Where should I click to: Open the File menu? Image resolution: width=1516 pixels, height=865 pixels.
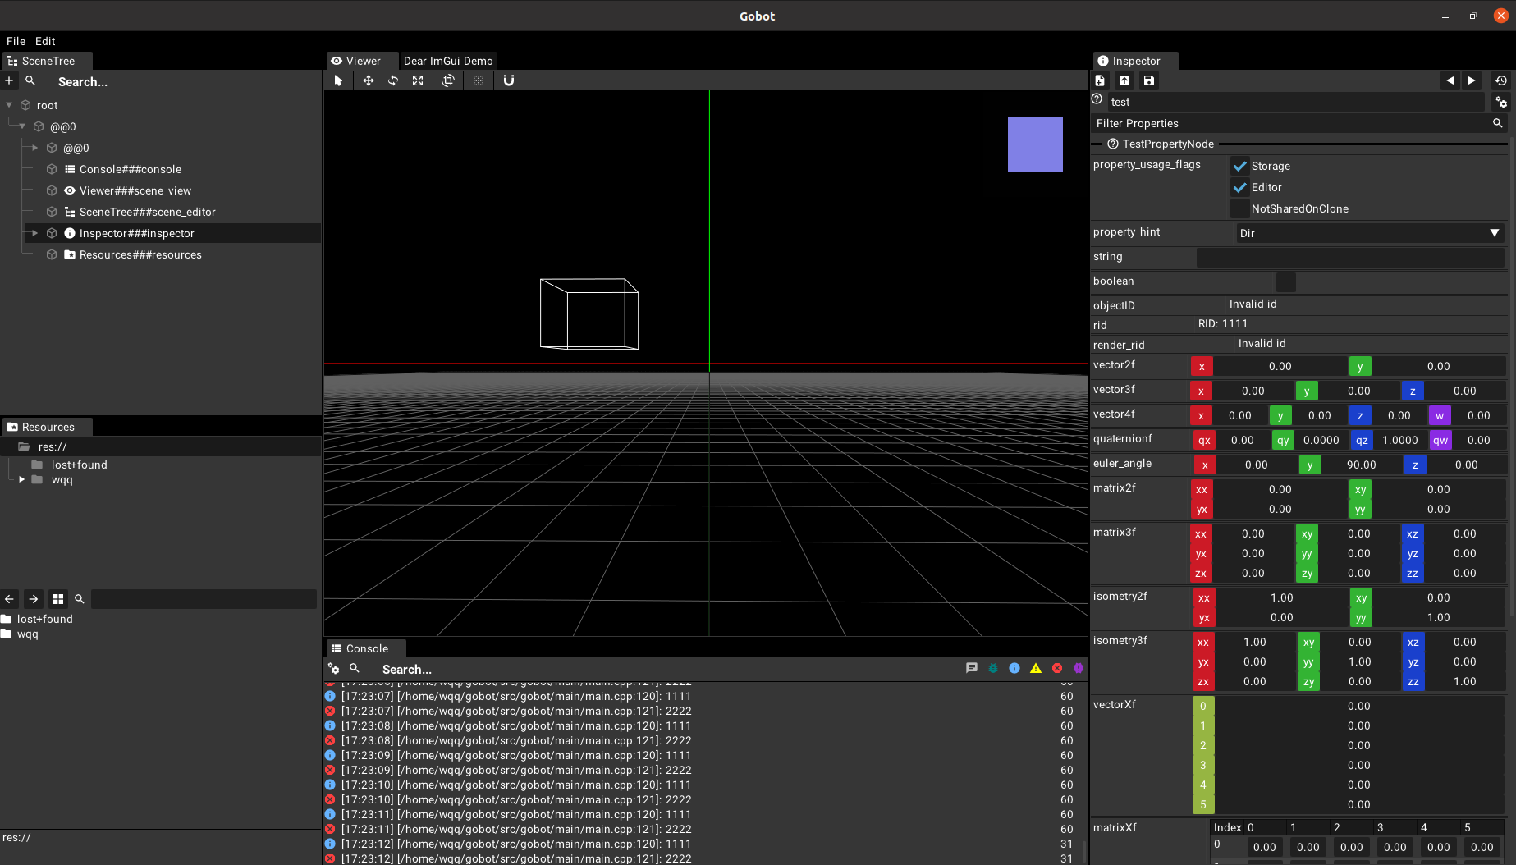pos(16,41)
